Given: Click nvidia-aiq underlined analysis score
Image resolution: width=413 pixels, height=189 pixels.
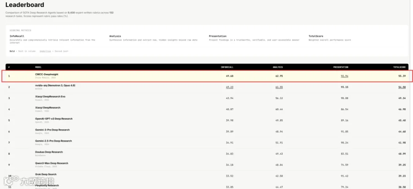Looking at the screenshot, I should coord(279,87).
